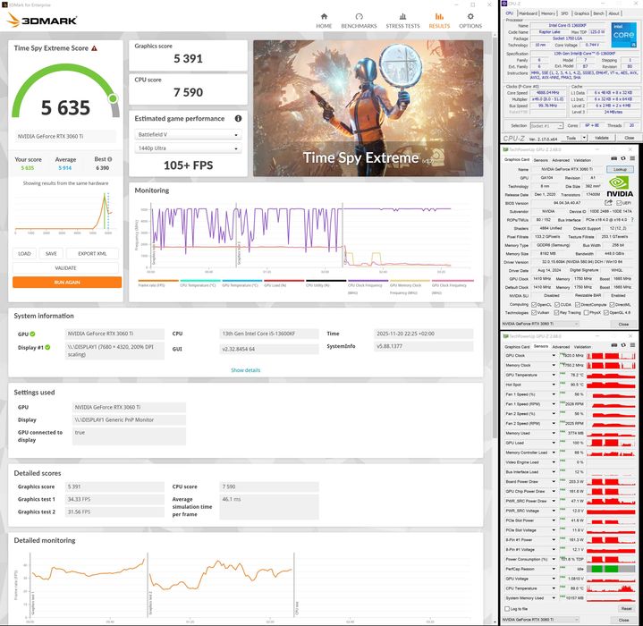Open the Hot Spot sensor dropdown arrow
The height and width of the screenshot is (626, 643).
tap(554, 385)
